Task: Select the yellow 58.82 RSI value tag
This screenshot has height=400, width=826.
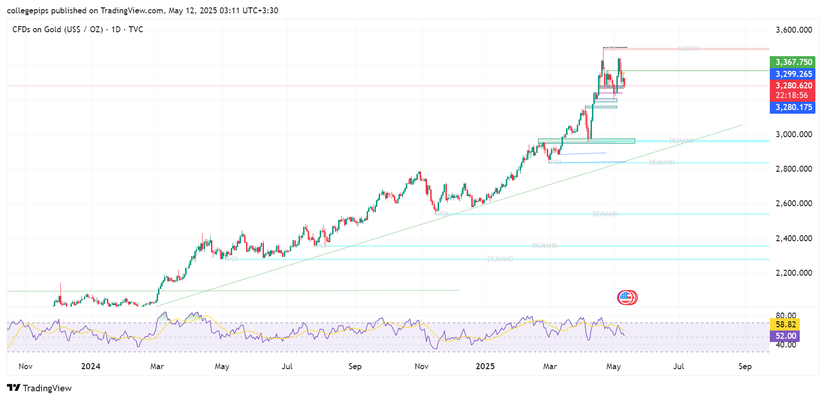Action: pos(785,325)
